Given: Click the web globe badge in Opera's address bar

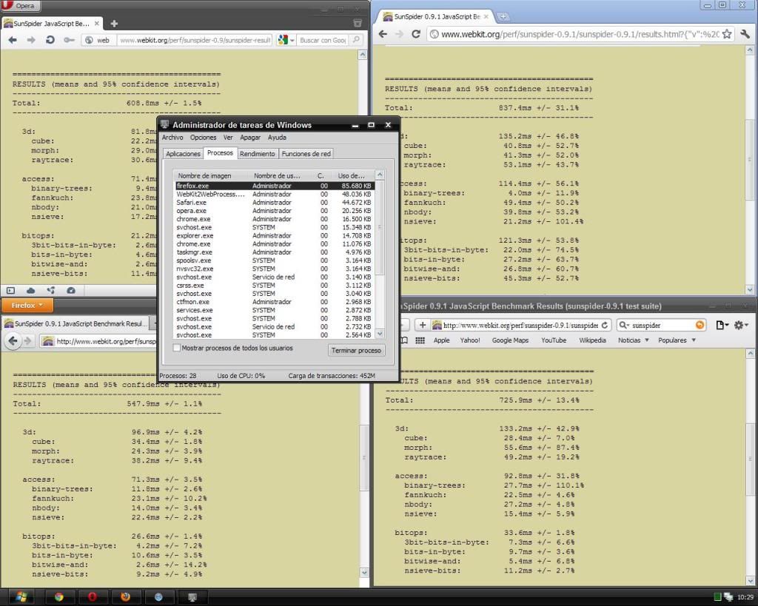Looking at the screenshot, I should click(x=98, y=40).
